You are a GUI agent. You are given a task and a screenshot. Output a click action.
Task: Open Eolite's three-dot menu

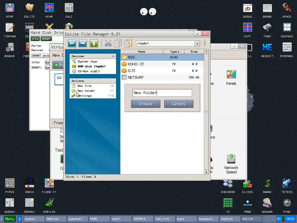(205, 44)
